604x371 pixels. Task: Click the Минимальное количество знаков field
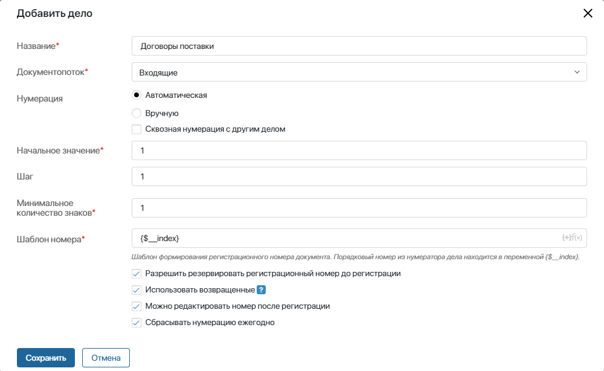pyautogui.click(x=359, y=207)
